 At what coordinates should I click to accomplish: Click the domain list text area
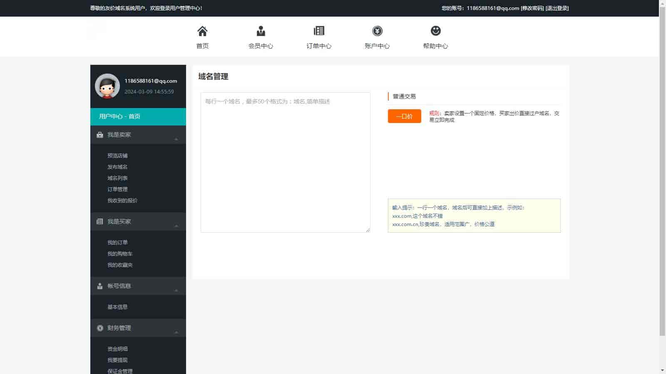coord(285,162)
